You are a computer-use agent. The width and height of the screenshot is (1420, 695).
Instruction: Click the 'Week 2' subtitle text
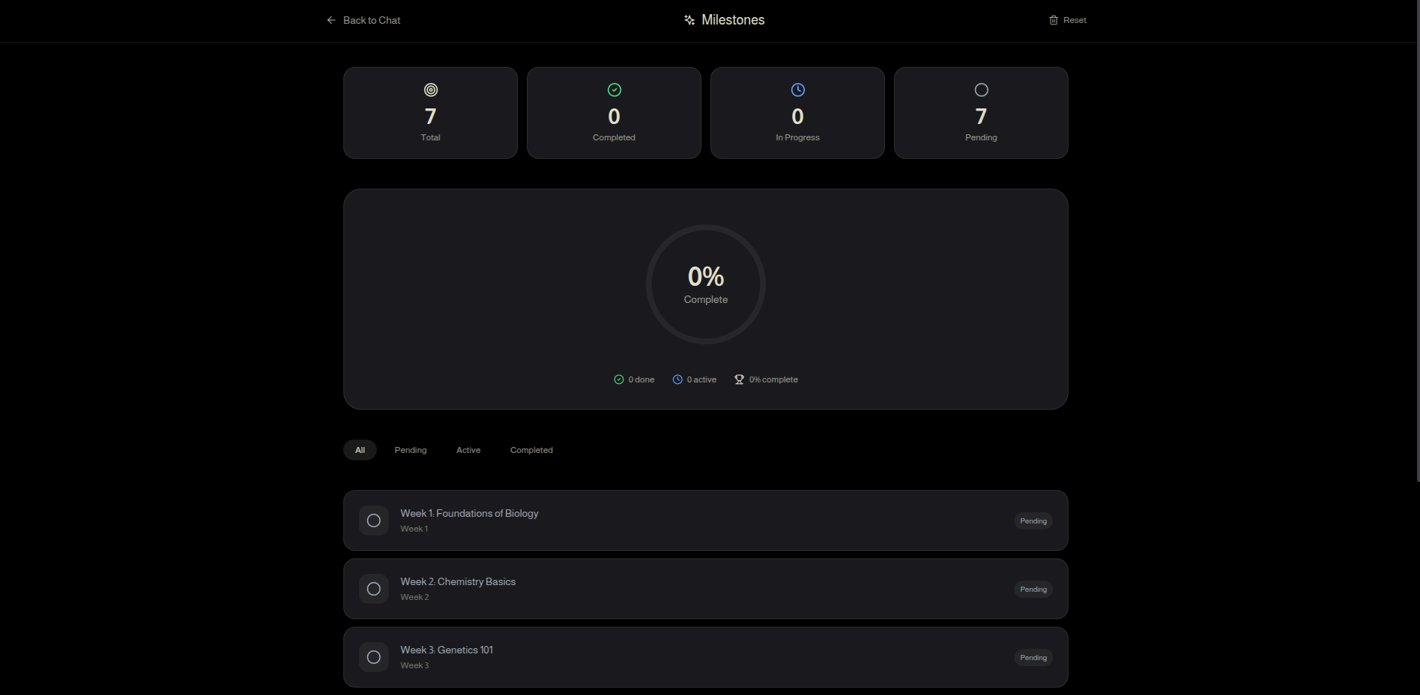pyautogui.click(x=415, y=597)
